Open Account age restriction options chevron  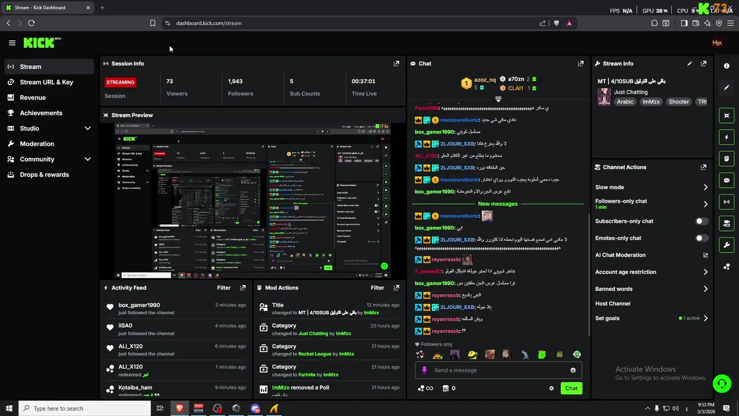tap(705, 272)
